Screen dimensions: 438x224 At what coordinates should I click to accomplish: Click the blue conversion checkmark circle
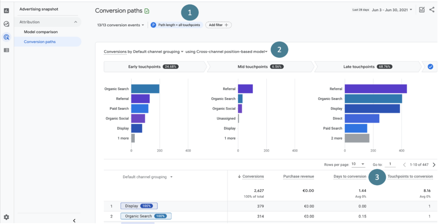(x=430, y=67)
